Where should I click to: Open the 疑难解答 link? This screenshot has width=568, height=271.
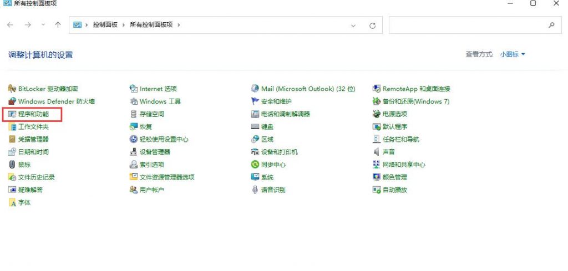(x=30, y=190)
